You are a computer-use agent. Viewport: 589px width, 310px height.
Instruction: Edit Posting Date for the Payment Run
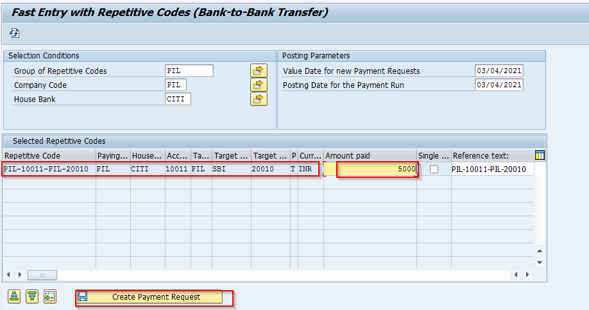(x=499, y=85)
